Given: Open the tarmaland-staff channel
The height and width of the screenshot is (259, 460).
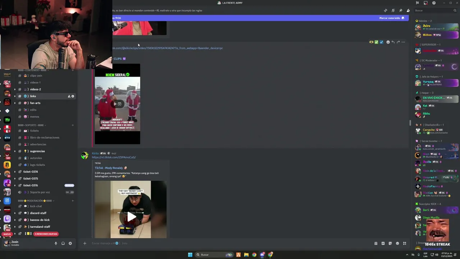Looking at the screenshot, I should tap(46, 227).
